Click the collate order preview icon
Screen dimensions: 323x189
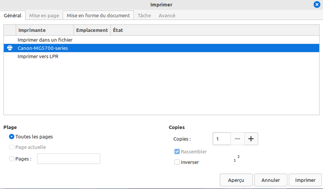click(x=237, y=159)
